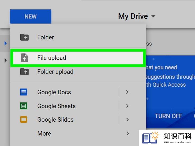Expand the blue sidebar tree triangle
The image size is (195, 146).
click(5, 43)
